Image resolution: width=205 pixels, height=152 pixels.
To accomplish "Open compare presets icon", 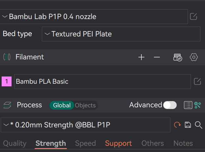I will point(198,105).
